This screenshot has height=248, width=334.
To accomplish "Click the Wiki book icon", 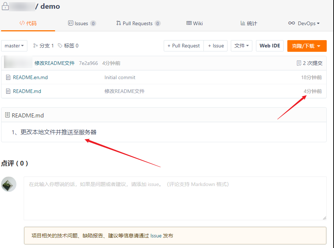I will click(189, 23).
